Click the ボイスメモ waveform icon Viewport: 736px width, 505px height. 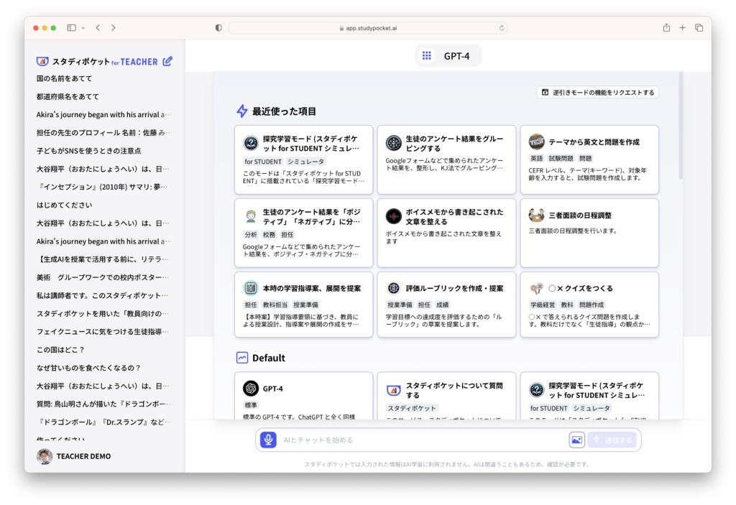[x=393, y=216]
